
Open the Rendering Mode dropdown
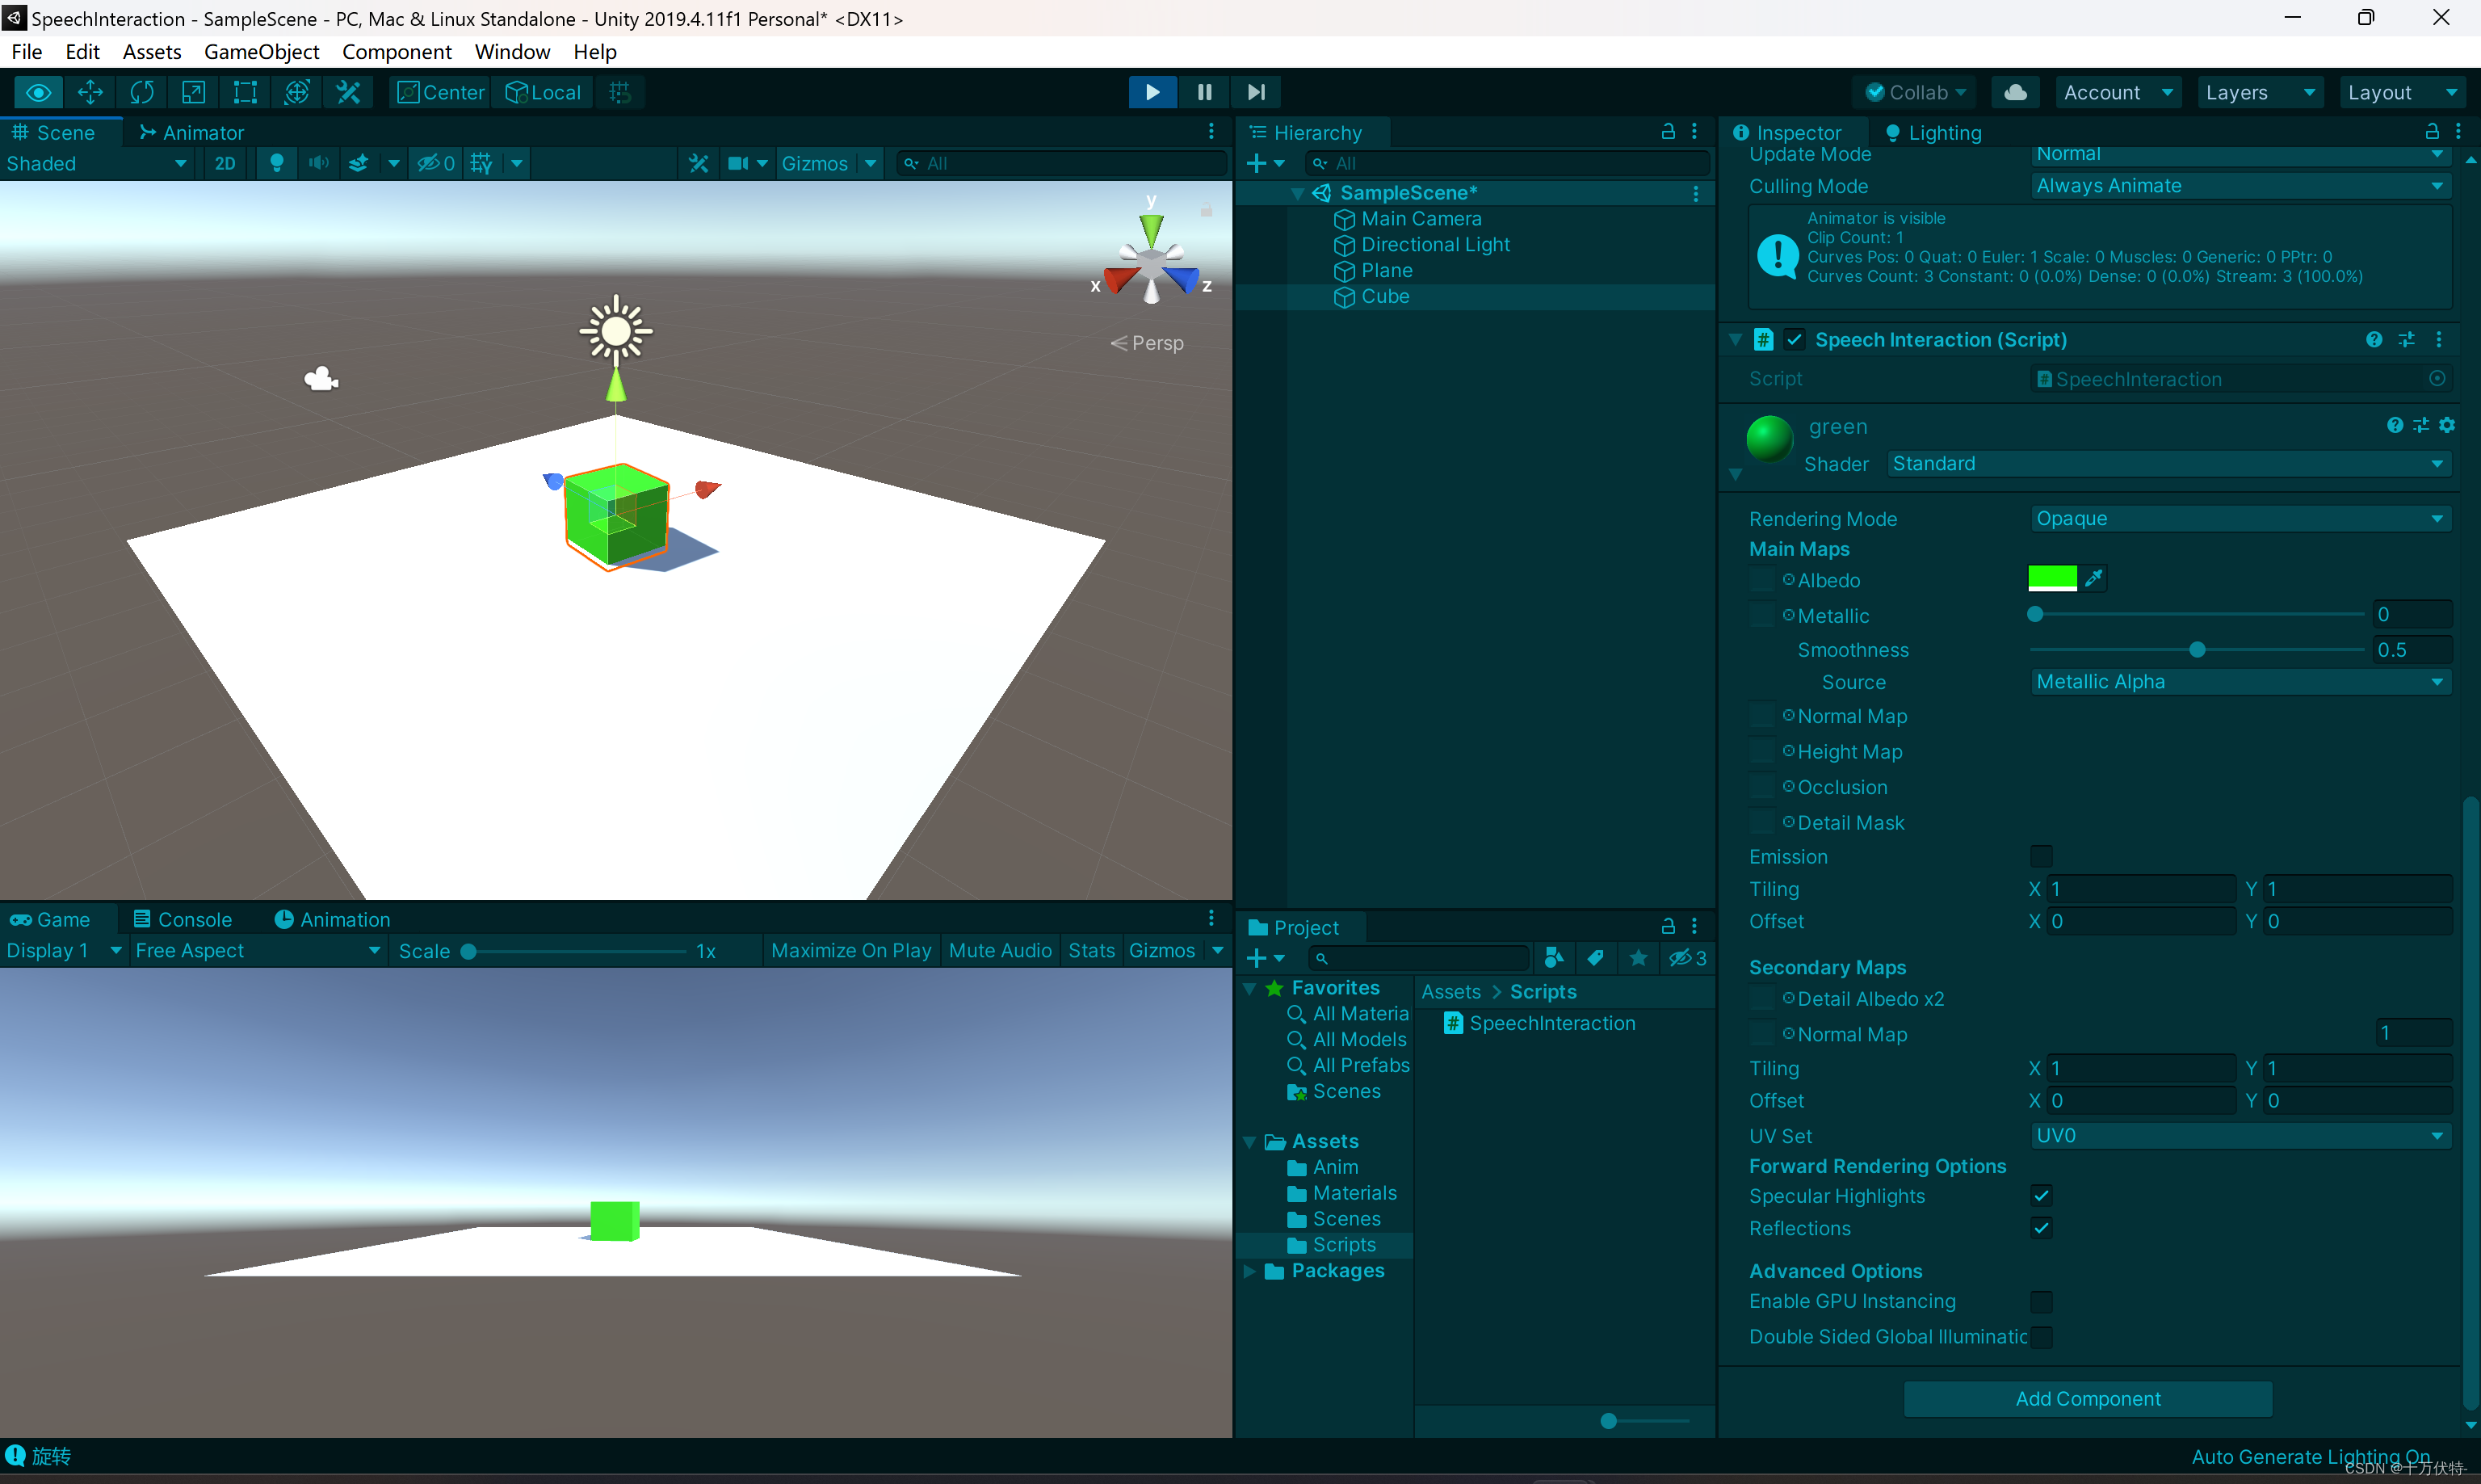tap(2239, 518)
